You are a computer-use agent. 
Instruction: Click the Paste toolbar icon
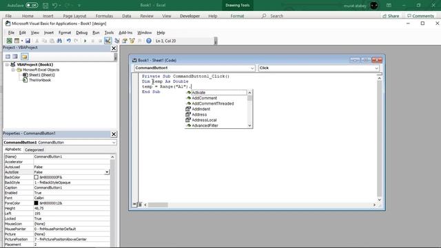click(x=52, y=41)
